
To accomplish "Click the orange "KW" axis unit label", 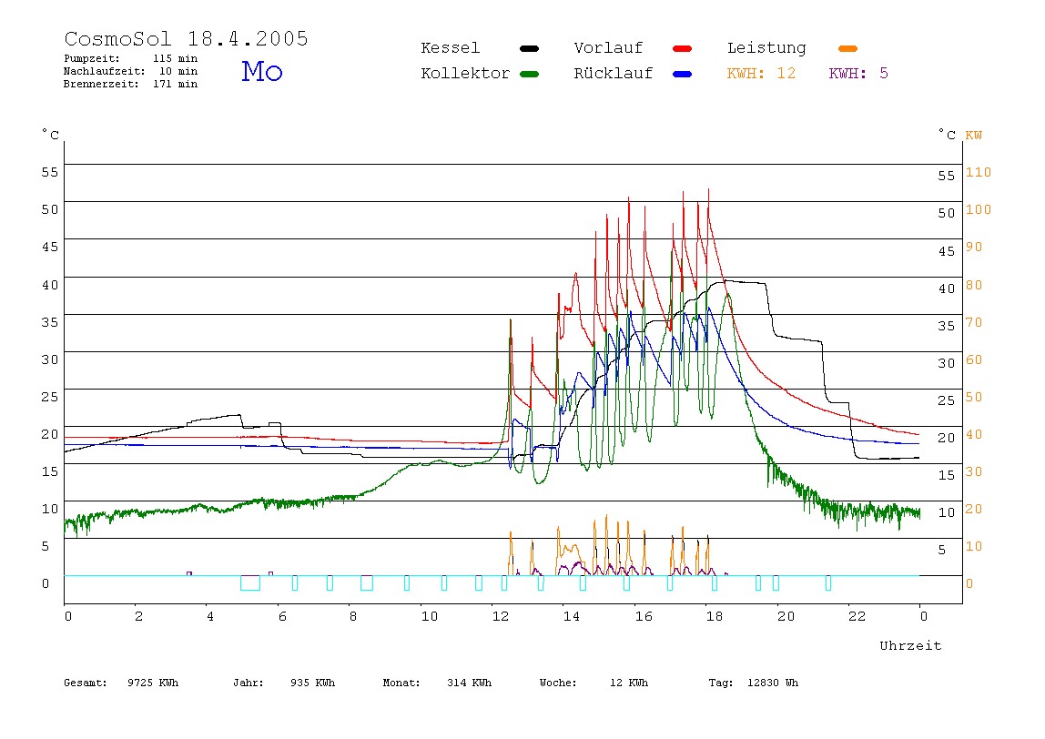I will pyautogui.click(x=974, y=136).
